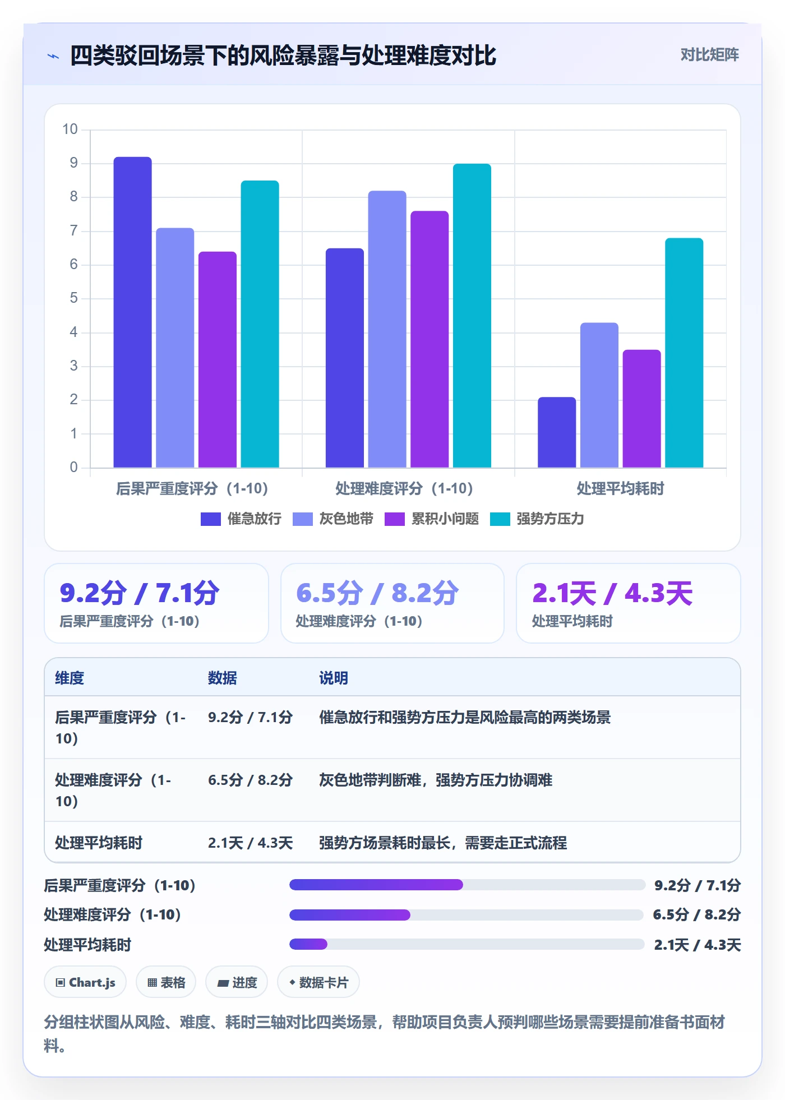This screenshot has height=1100, width=785.
Task: Click the 后果严重度评分 progress bar
Action: point(467,885)
